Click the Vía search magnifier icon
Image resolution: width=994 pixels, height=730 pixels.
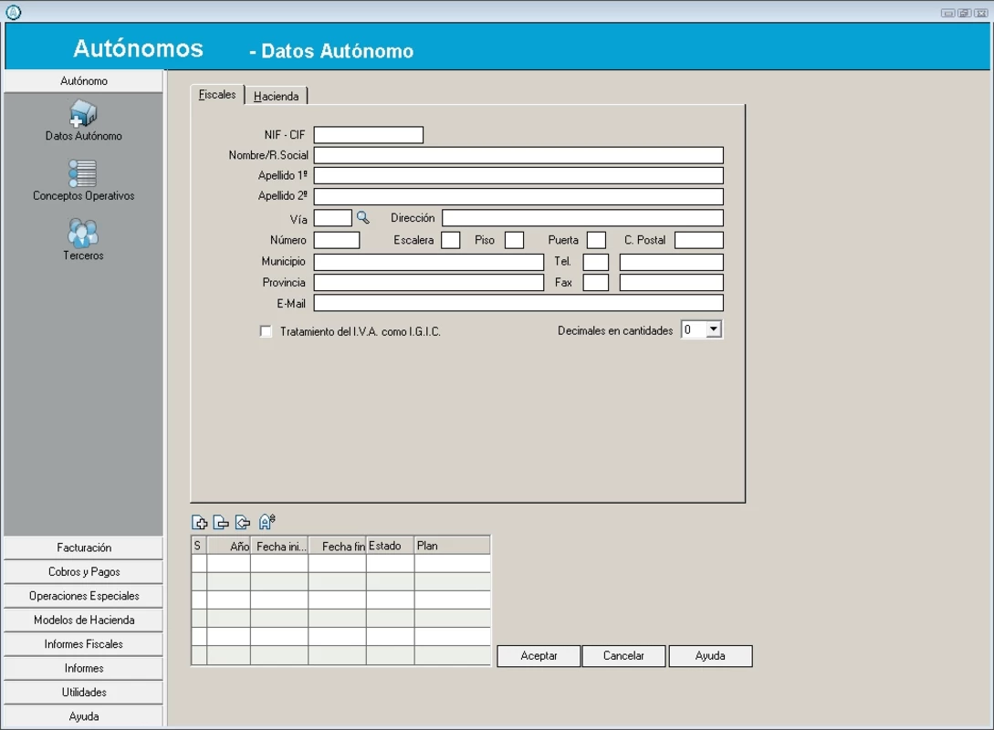[362, 218]
